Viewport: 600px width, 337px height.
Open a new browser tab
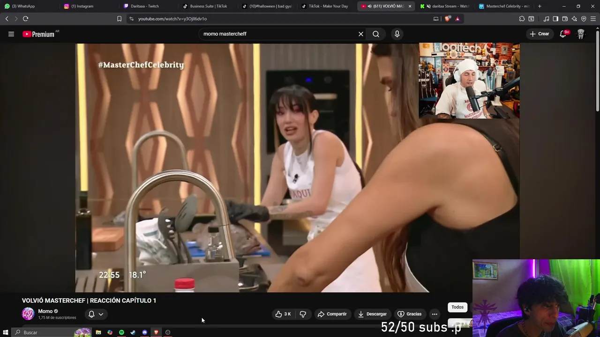540,6
